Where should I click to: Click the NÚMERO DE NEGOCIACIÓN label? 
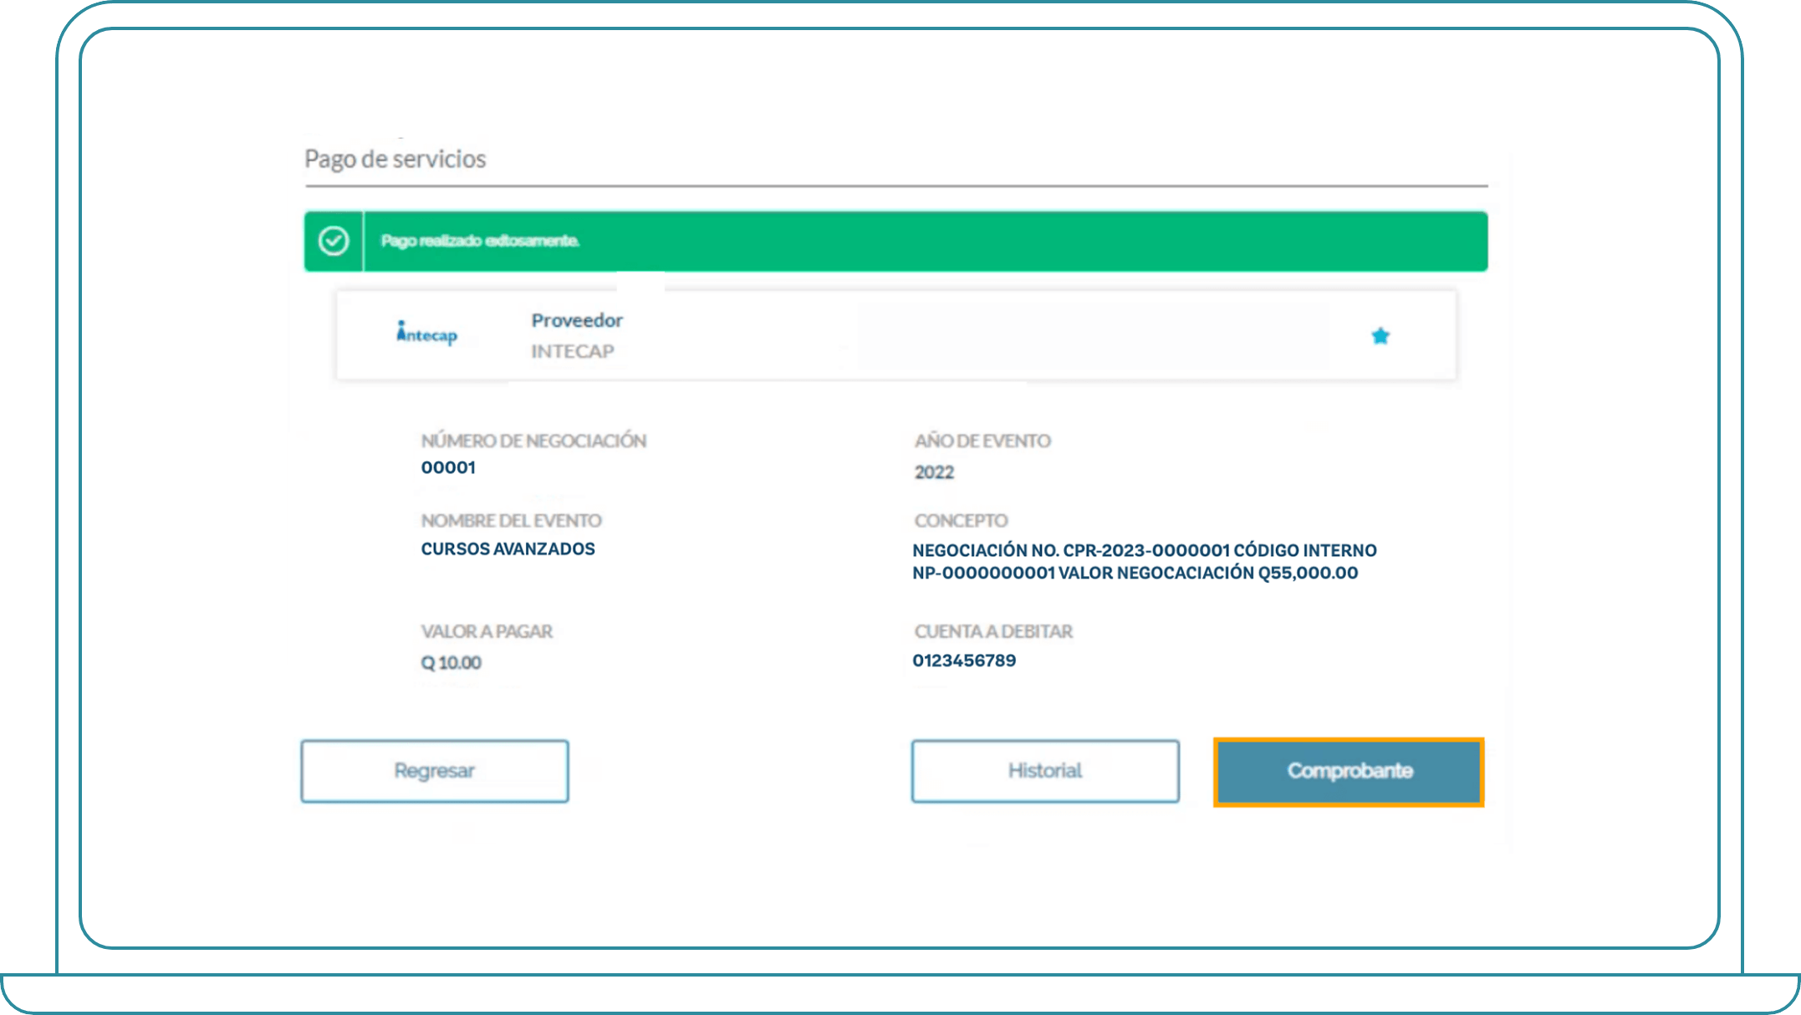tap(533, 441)
